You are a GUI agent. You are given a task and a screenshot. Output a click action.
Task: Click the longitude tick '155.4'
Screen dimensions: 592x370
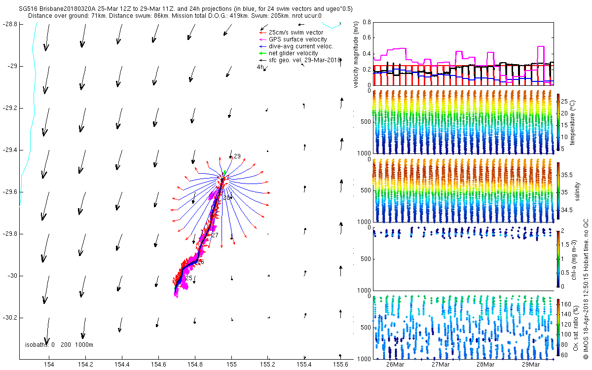304,364
